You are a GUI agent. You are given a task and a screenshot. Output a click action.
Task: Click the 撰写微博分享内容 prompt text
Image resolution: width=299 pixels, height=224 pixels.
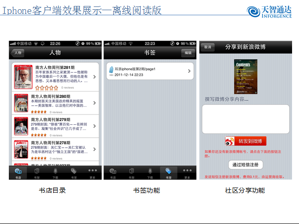[226, 99]
